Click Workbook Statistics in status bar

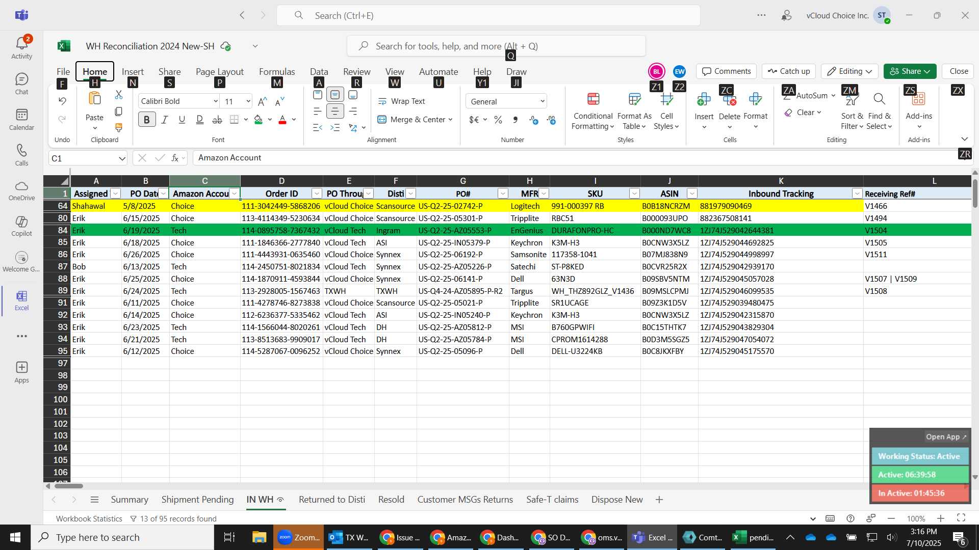pyautogui.click(x=89, y=518)
